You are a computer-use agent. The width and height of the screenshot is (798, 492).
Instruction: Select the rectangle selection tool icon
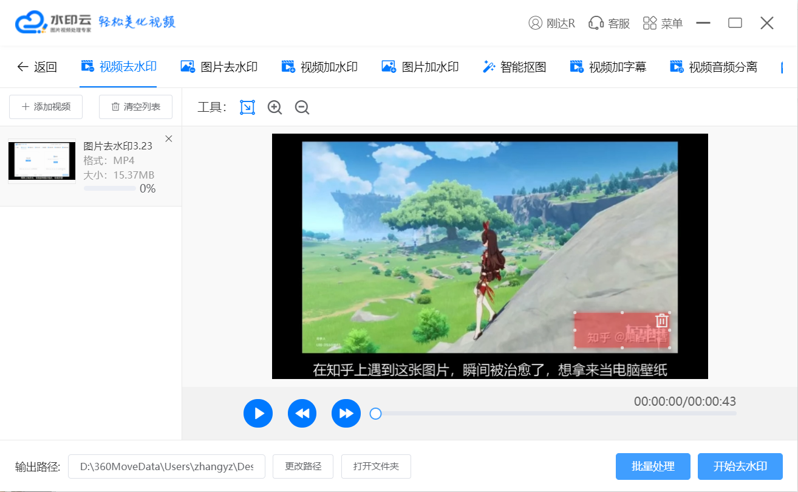[247, 108]
